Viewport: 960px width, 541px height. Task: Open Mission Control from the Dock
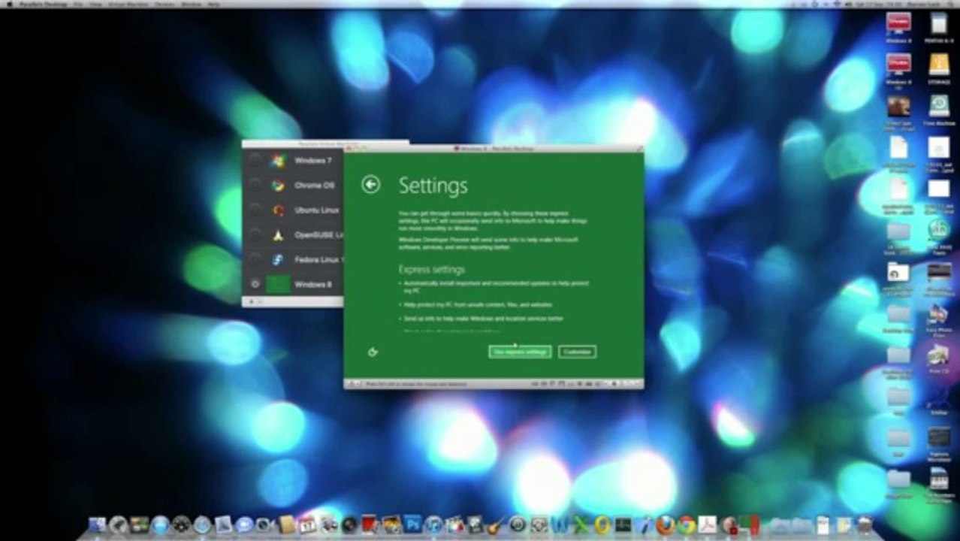coord(139,525)
